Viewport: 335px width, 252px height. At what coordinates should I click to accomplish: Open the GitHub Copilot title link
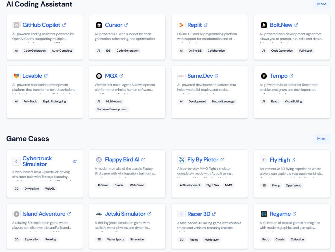(x=41, y=25)
